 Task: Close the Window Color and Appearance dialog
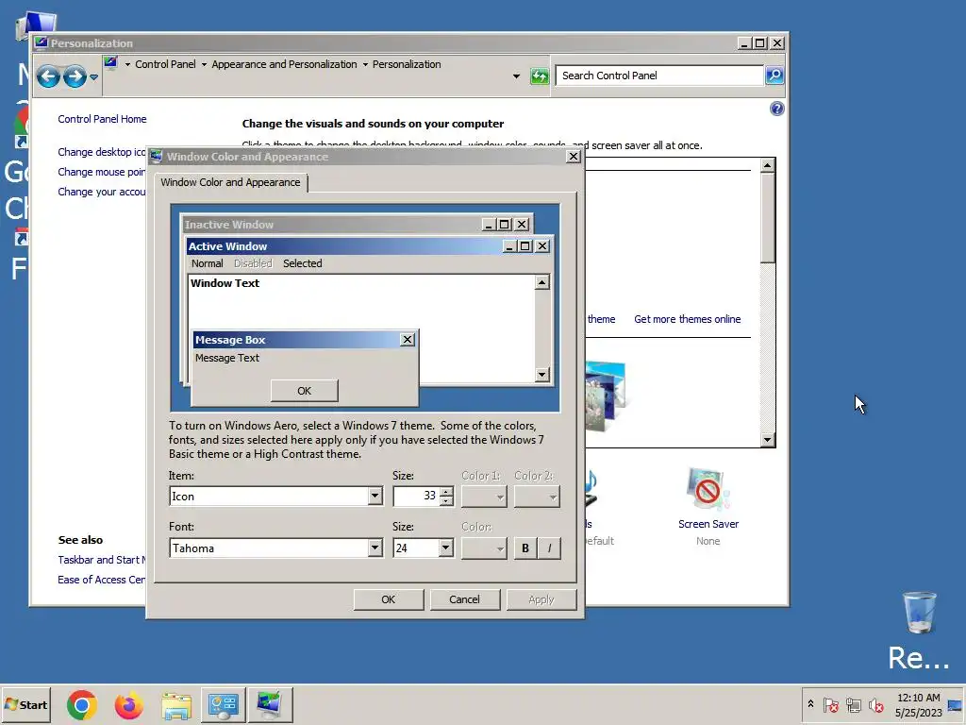click(x=573, y=157)
